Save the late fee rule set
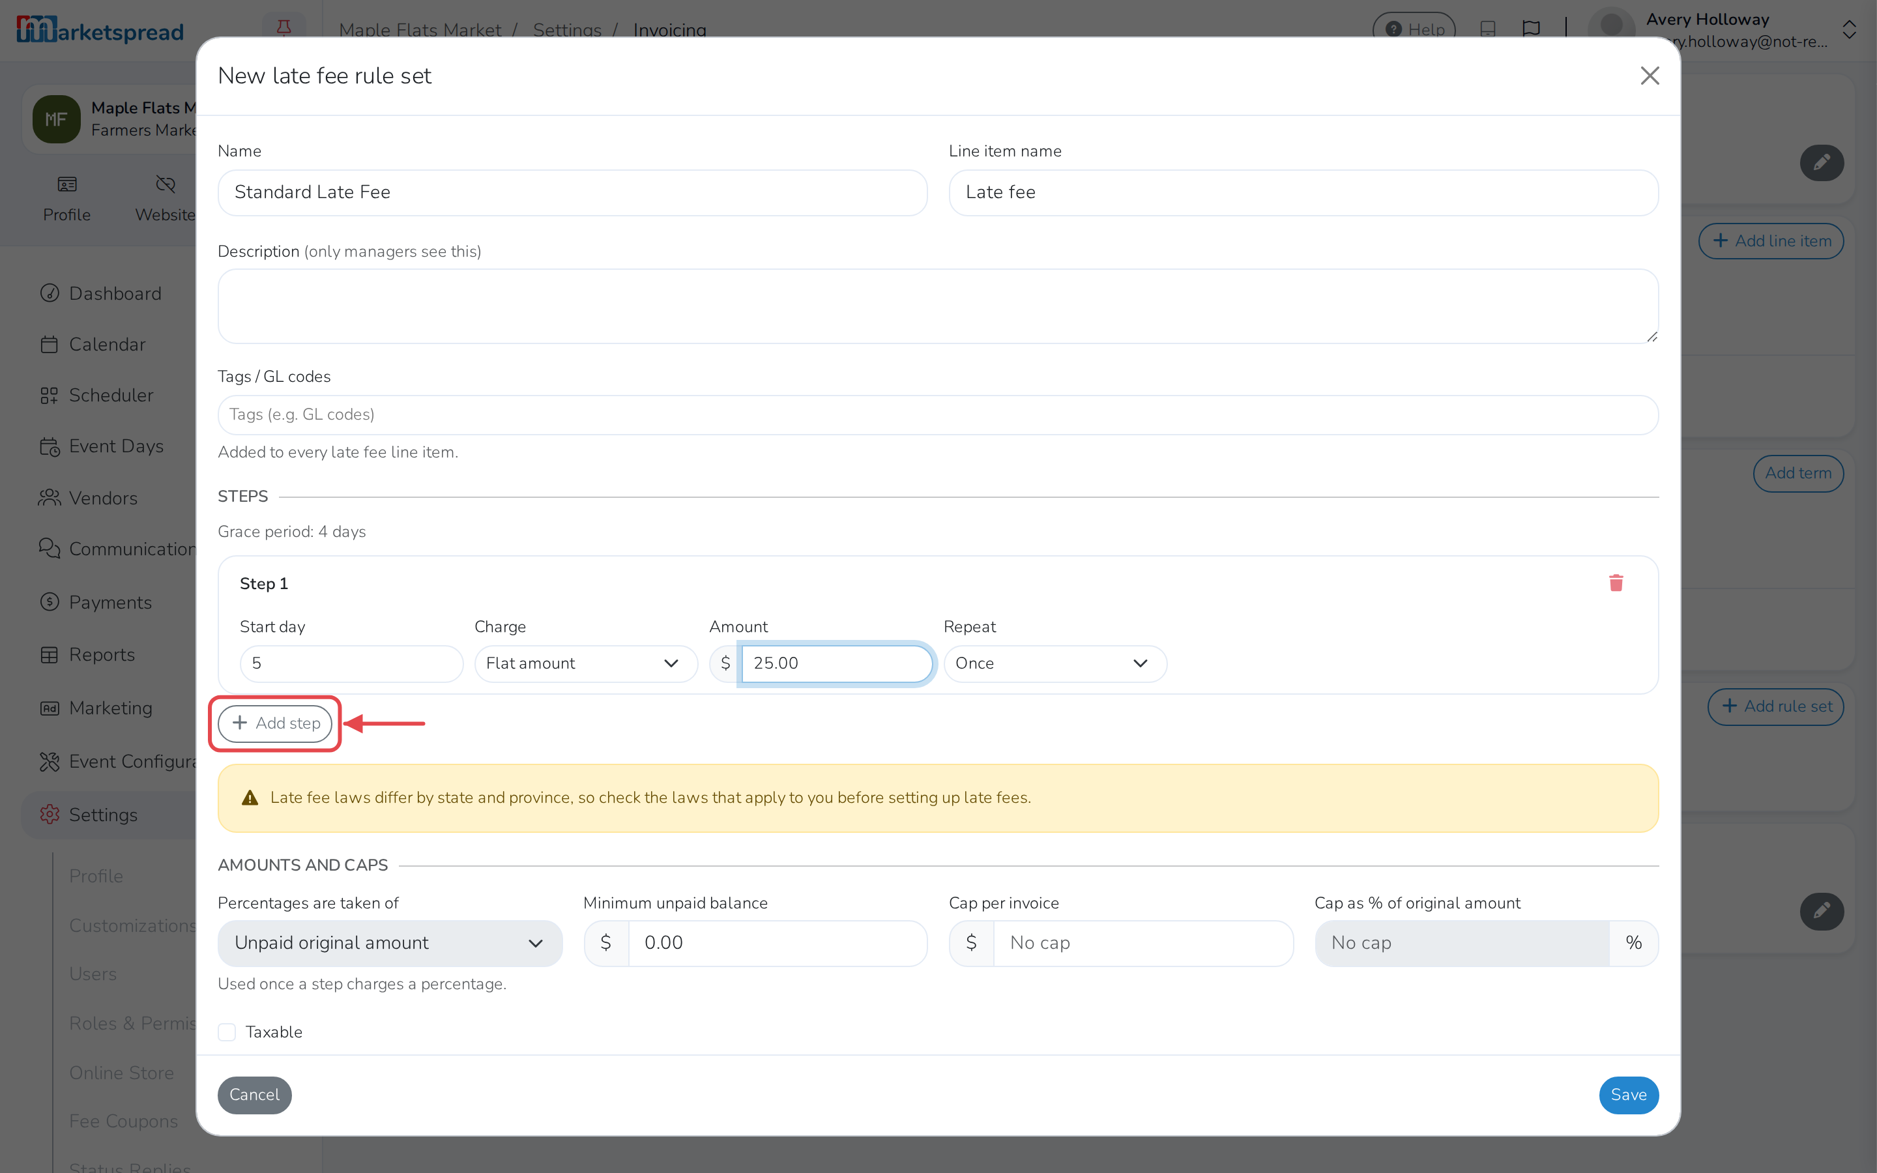 tap(1628, 1095)
